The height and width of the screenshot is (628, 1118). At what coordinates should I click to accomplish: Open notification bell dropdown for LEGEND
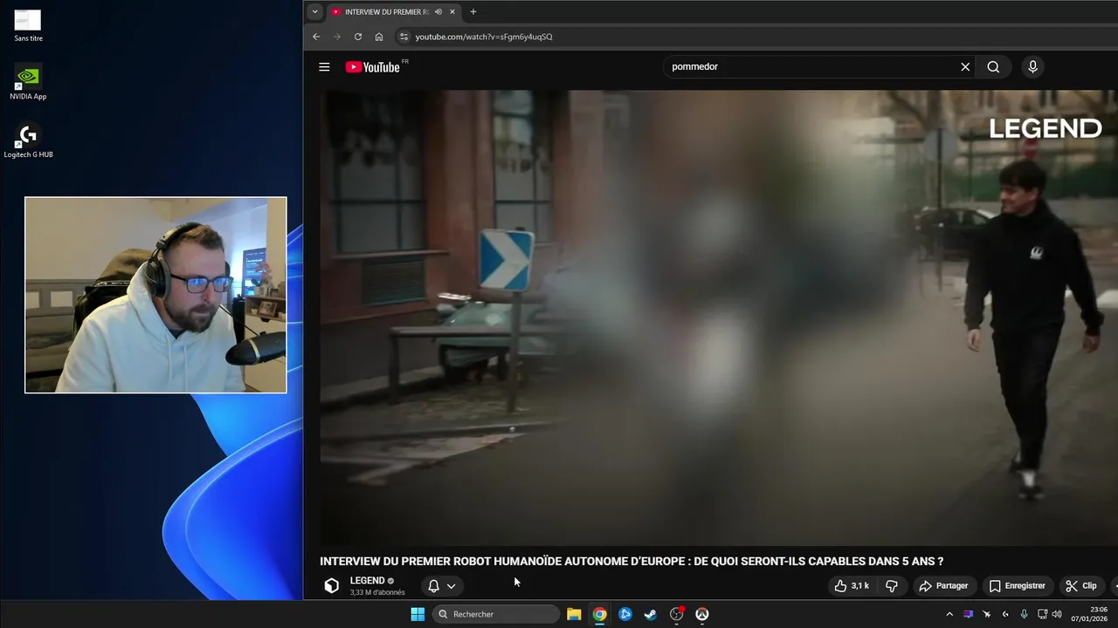442,586
